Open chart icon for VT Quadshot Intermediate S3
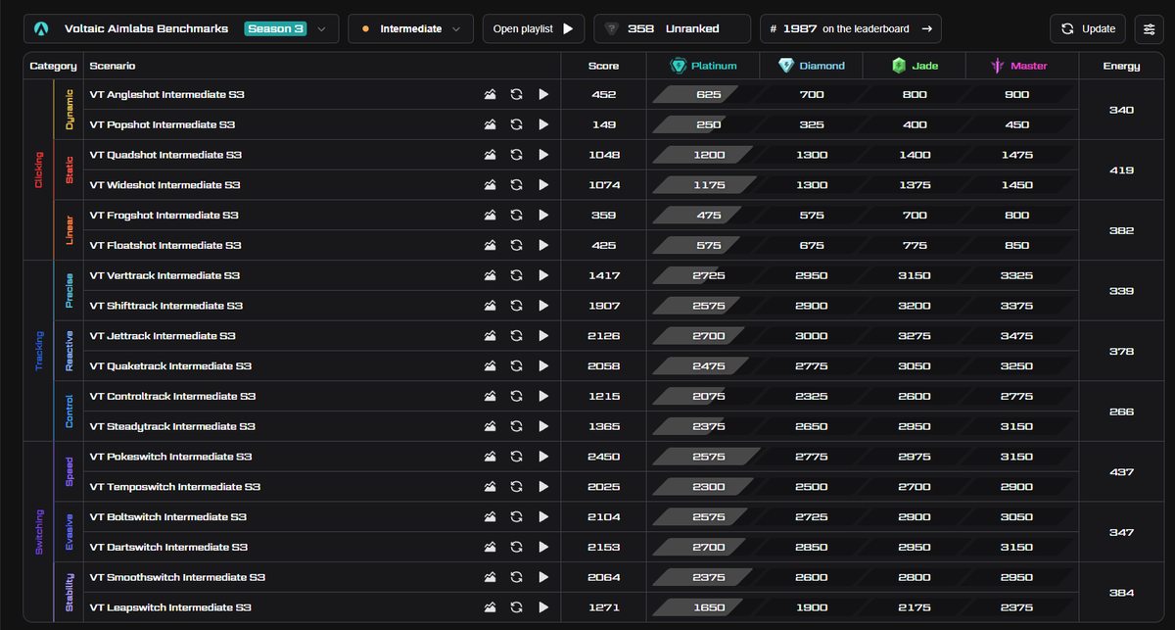 (x=491, y=155)
